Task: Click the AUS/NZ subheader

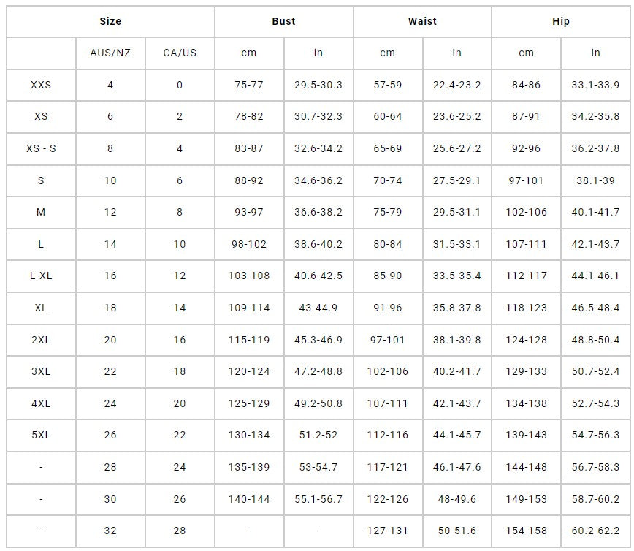Action: [x=110, y=53]
